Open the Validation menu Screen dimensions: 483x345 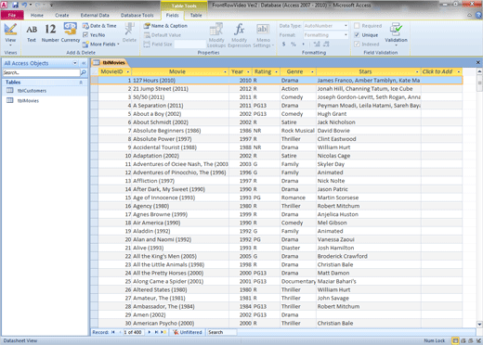[x=396, y=34]
